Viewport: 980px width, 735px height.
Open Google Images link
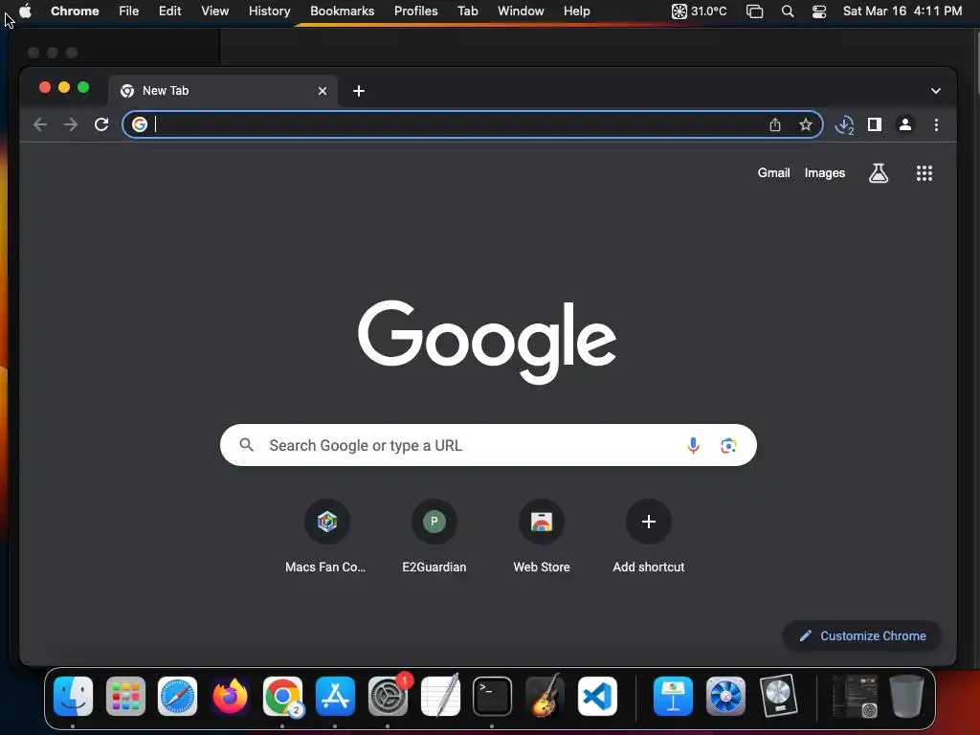[824, 173]
